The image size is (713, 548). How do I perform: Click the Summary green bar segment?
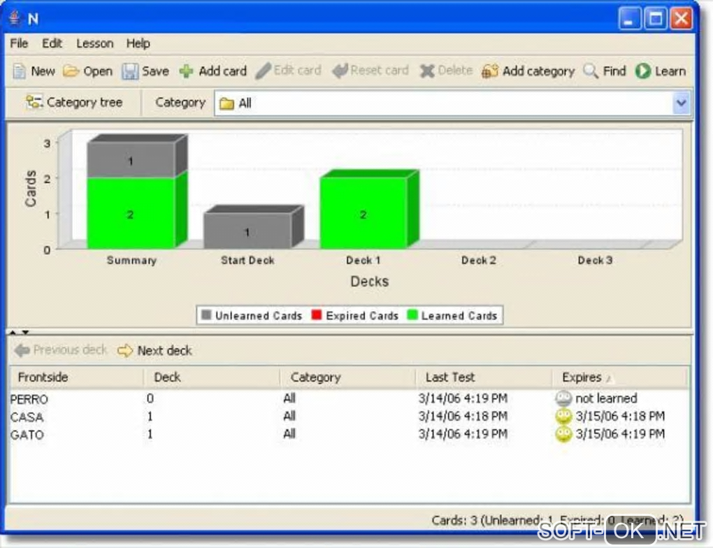[131, 213]
